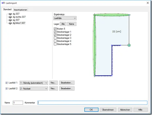Click the dg rechts.S07 file icon
Screen dimensions: 152x115
pos(10,17)
